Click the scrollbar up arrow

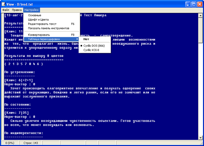(x=200, y=16)
